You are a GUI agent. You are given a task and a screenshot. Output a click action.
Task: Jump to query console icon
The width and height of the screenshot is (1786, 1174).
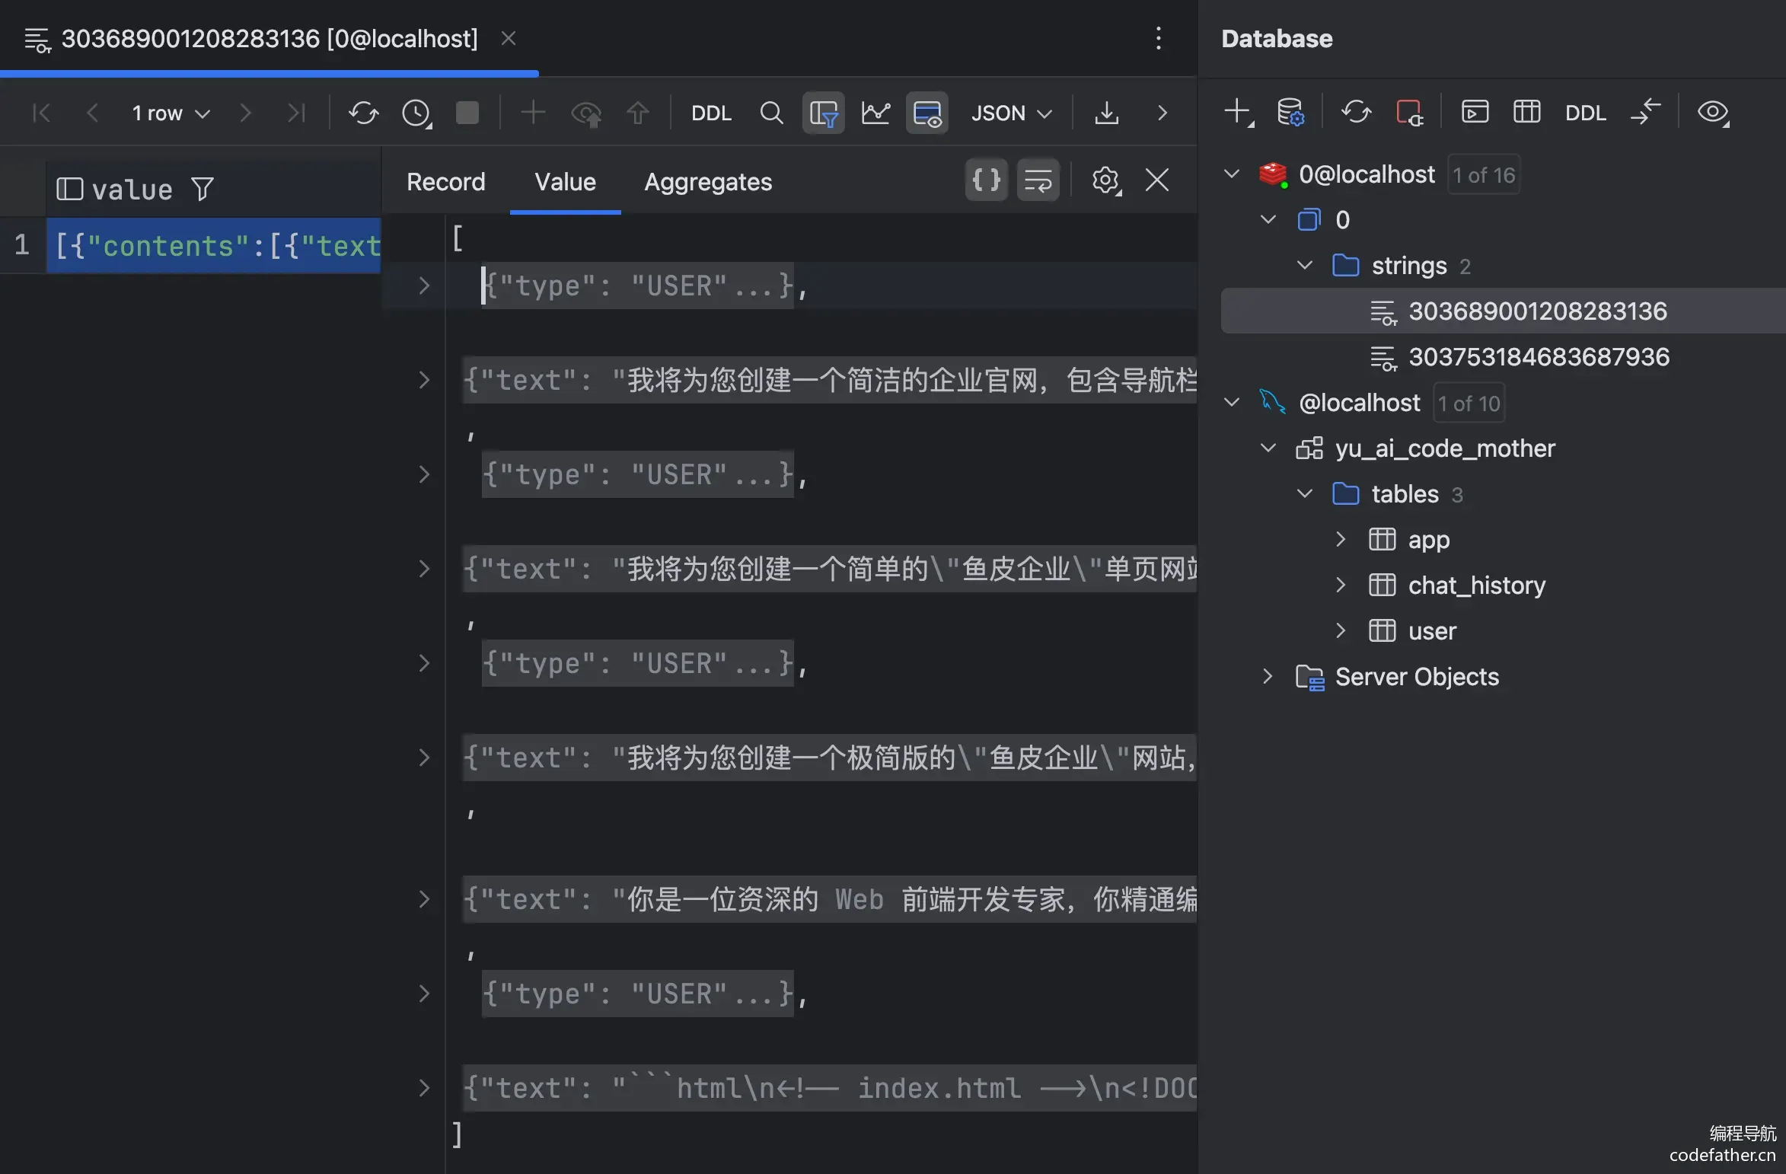(1475, 113)
